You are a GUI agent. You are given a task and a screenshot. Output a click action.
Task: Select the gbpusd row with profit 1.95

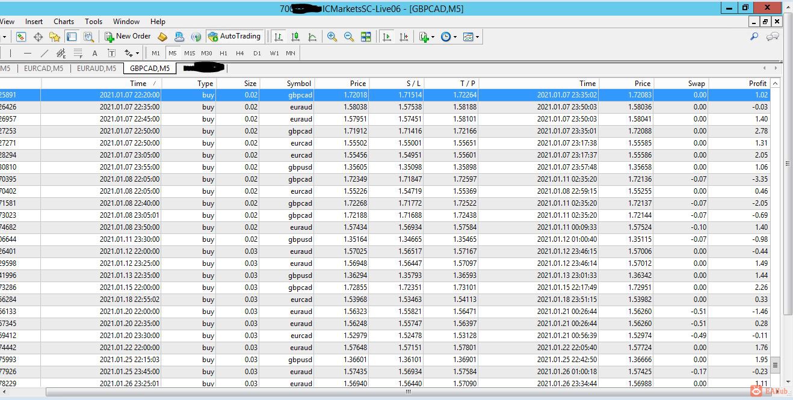click(x=385, y=360)
